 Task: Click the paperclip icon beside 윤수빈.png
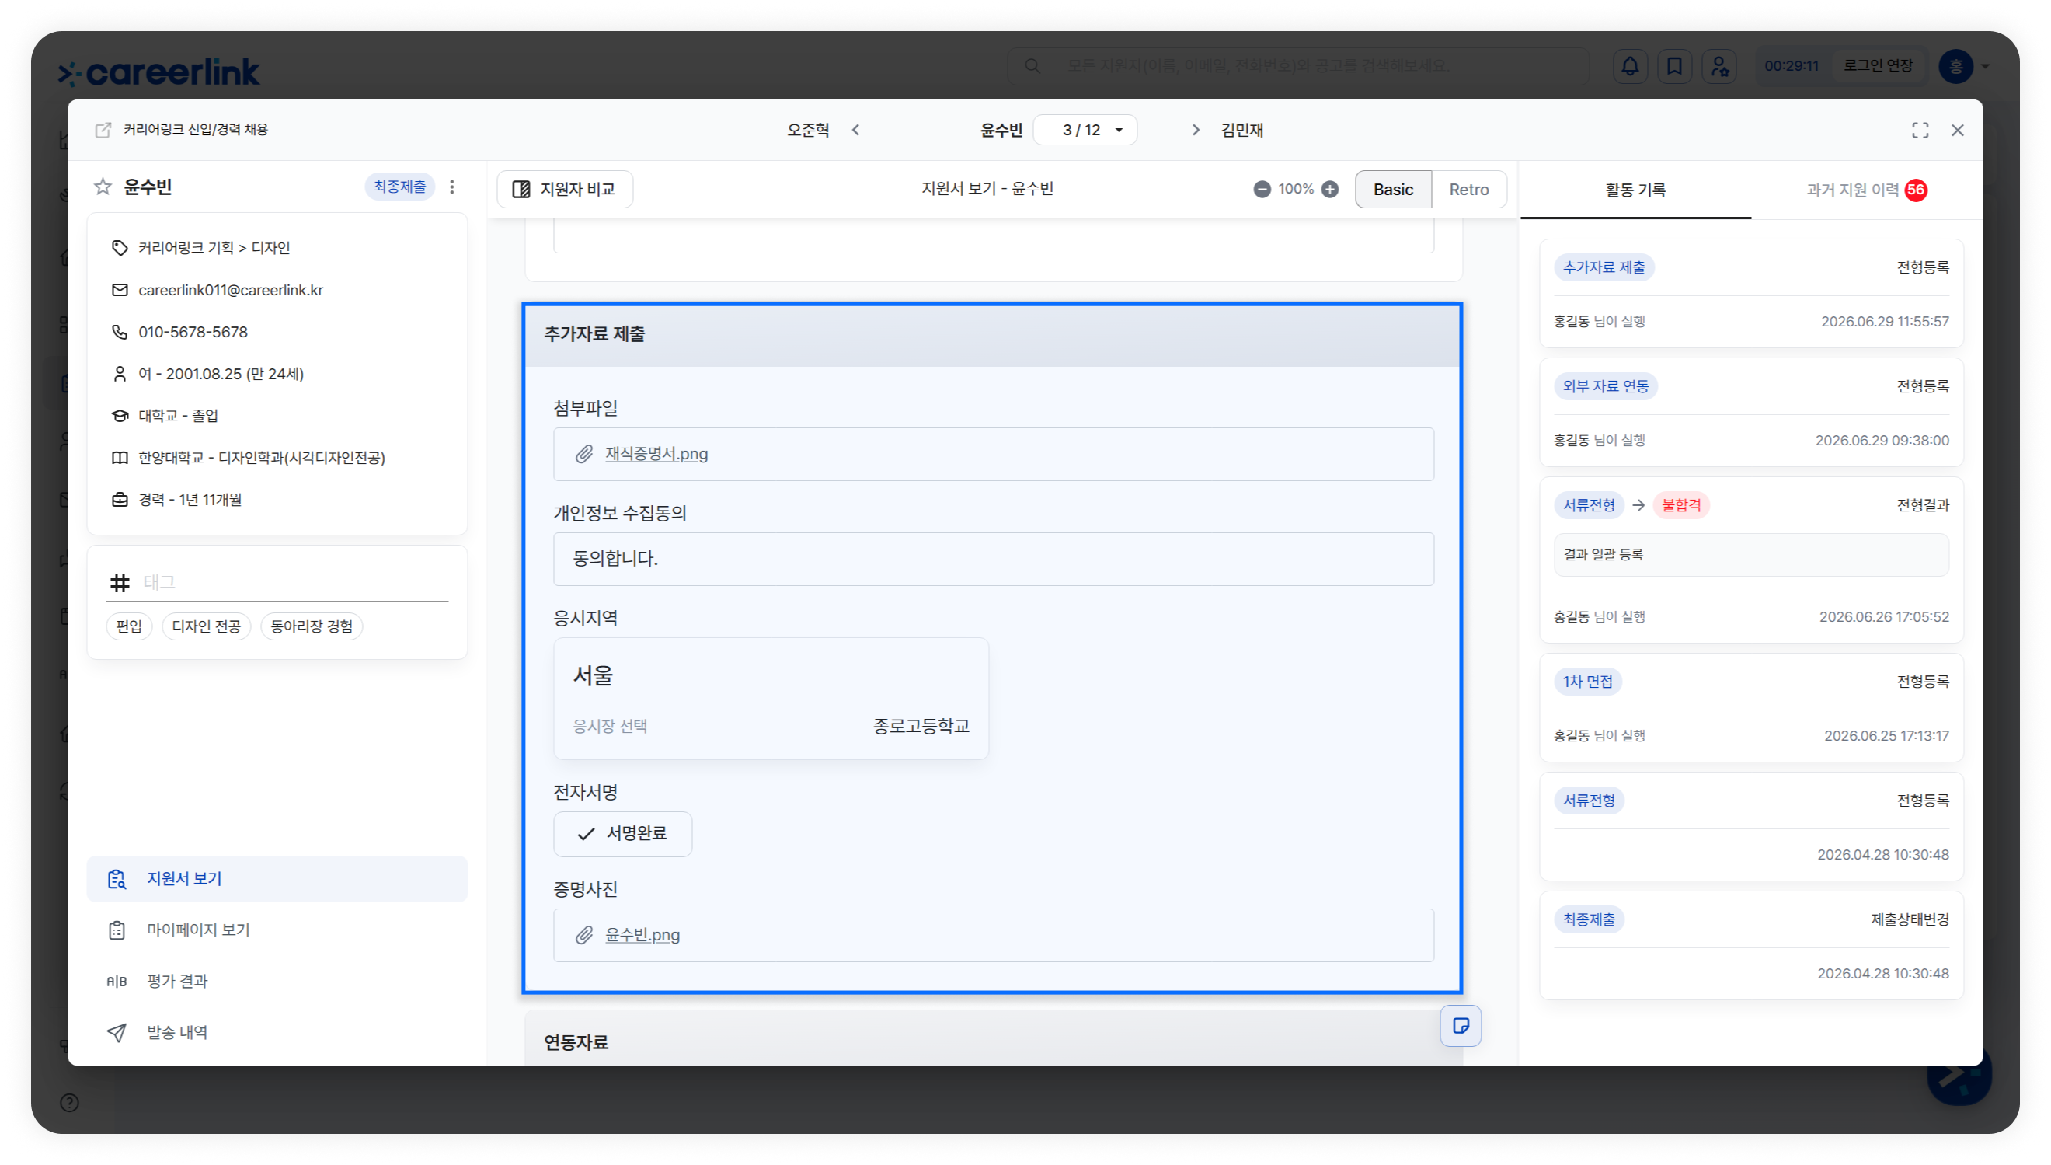584,934
